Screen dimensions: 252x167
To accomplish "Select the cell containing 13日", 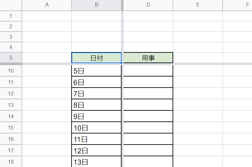I will coord(96,161).
